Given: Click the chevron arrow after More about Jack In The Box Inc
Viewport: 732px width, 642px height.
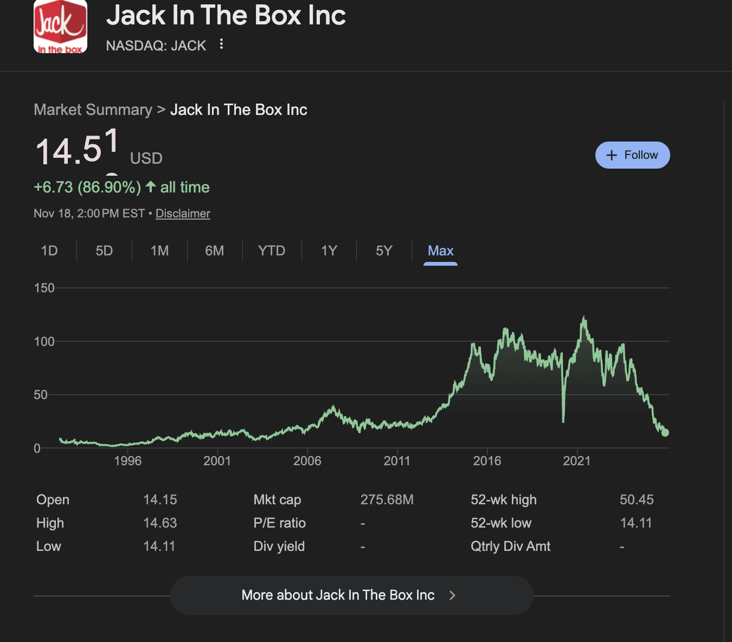Looking at the screenshot, I should pyautogui.click(x=452, y=595).
